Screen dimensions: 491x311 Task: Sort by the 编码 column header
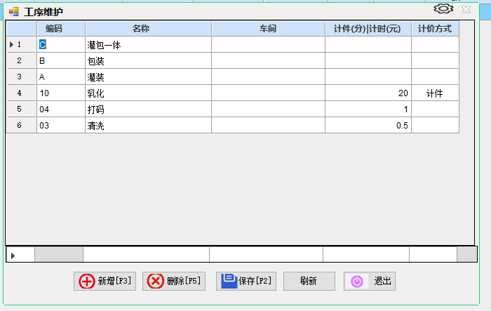tap(61, 29)
